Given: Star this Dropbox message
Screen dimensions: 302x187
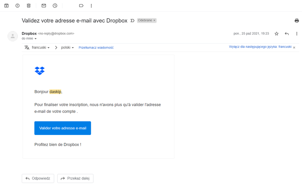Looking at the screenshot, I should [x=277, y=34].
